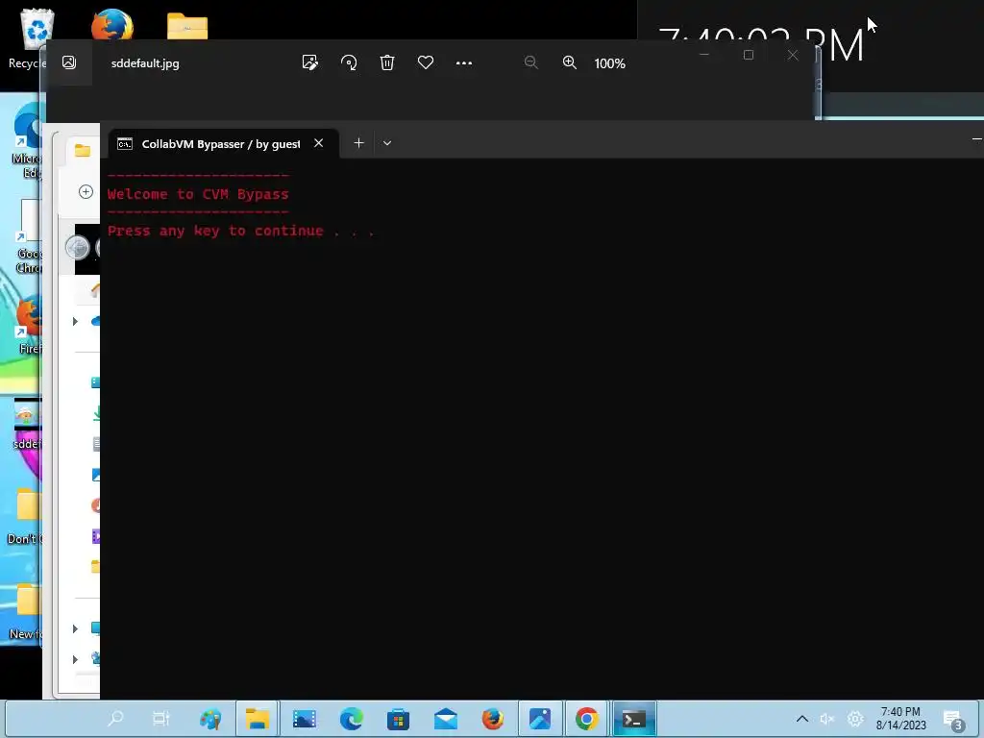Maximize the Photos window
This screenshot has height=738, width=984.
pos(748,55)
